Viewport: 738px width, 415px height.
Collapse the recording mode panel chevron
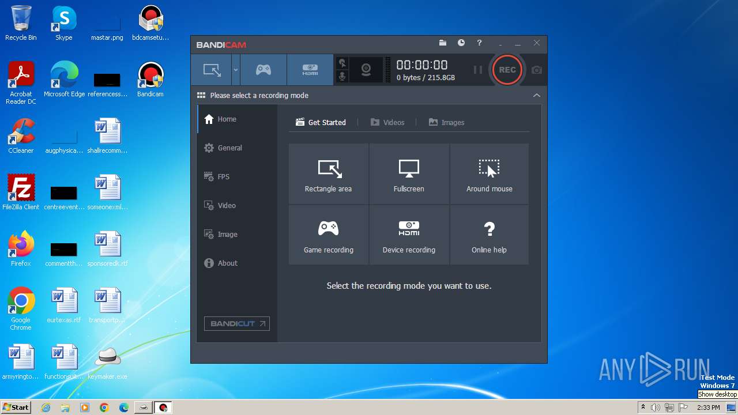[537, 96]
